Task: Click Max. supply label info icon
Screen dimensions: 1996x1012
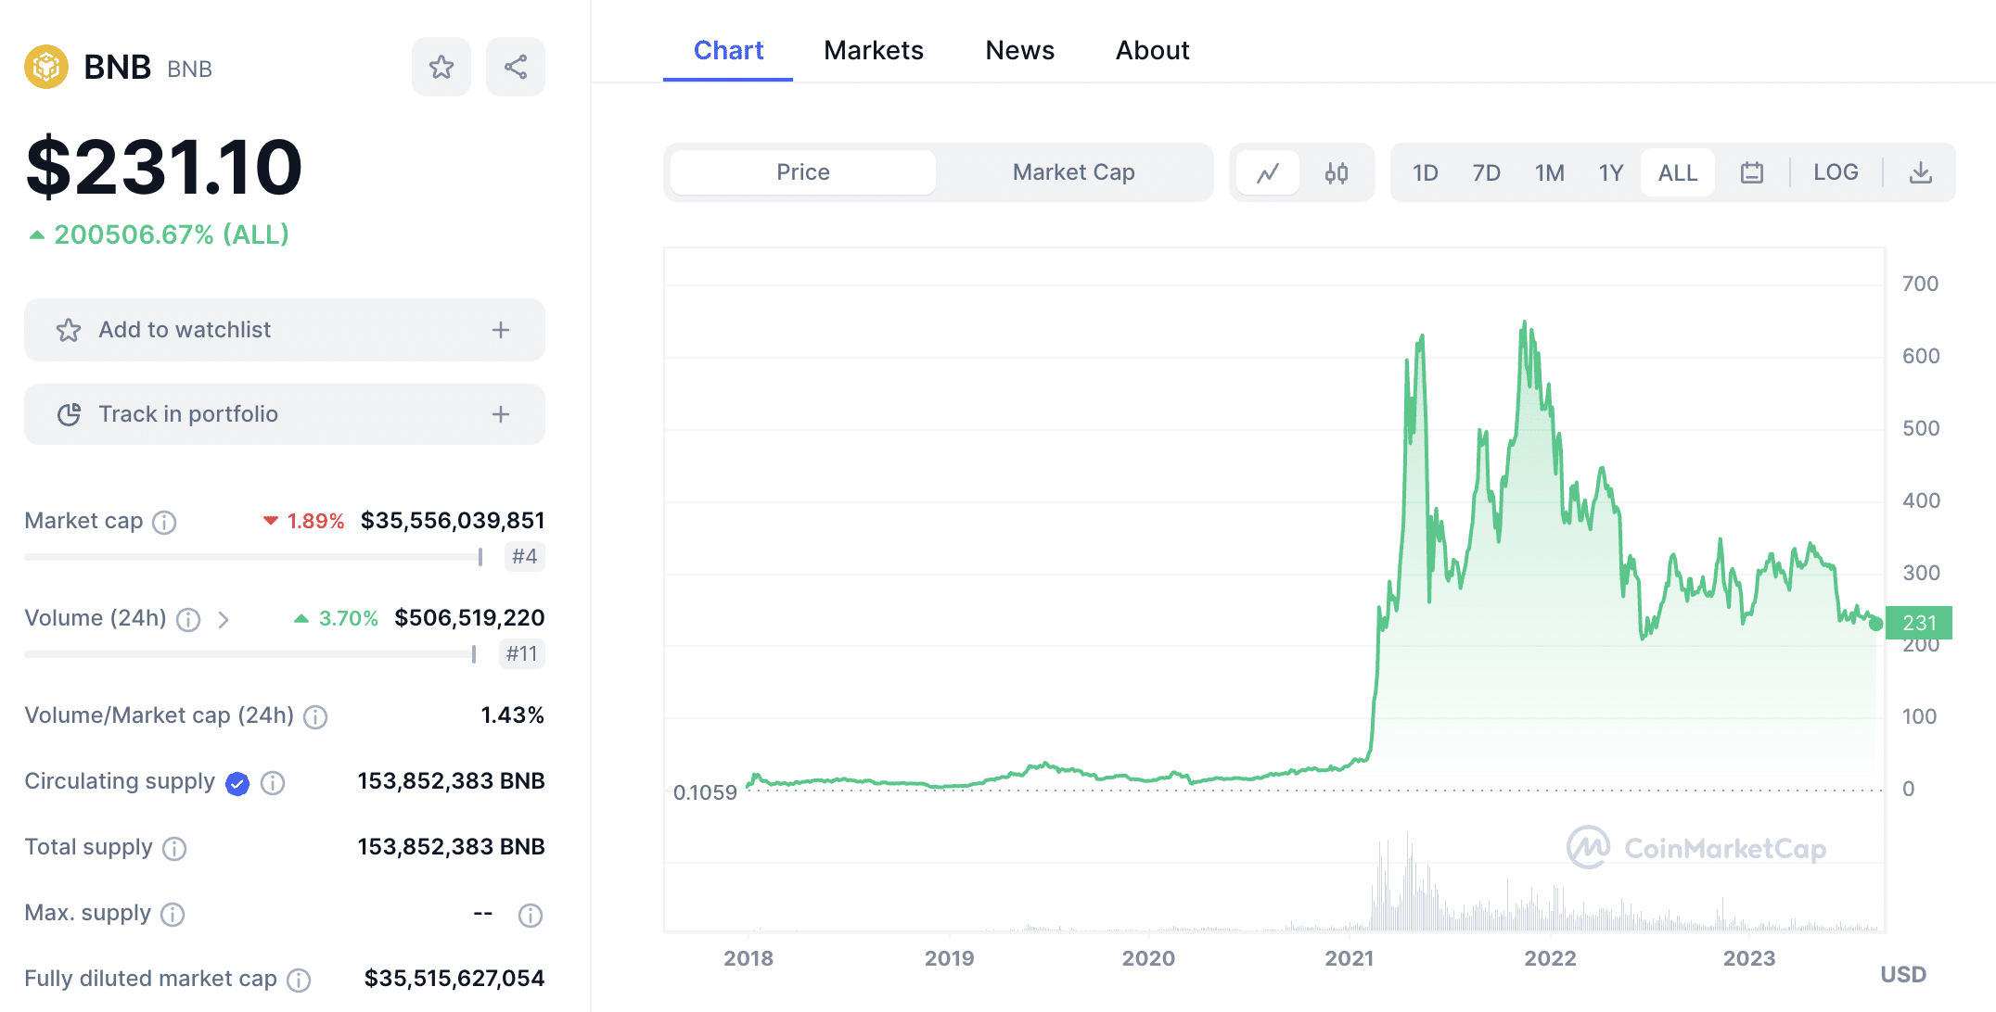Action: [173, 915]
